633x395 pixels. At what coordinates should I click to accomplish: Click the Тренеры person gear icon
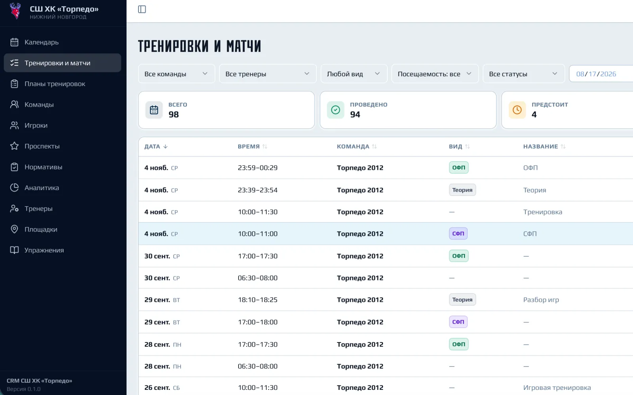point(14,209)
